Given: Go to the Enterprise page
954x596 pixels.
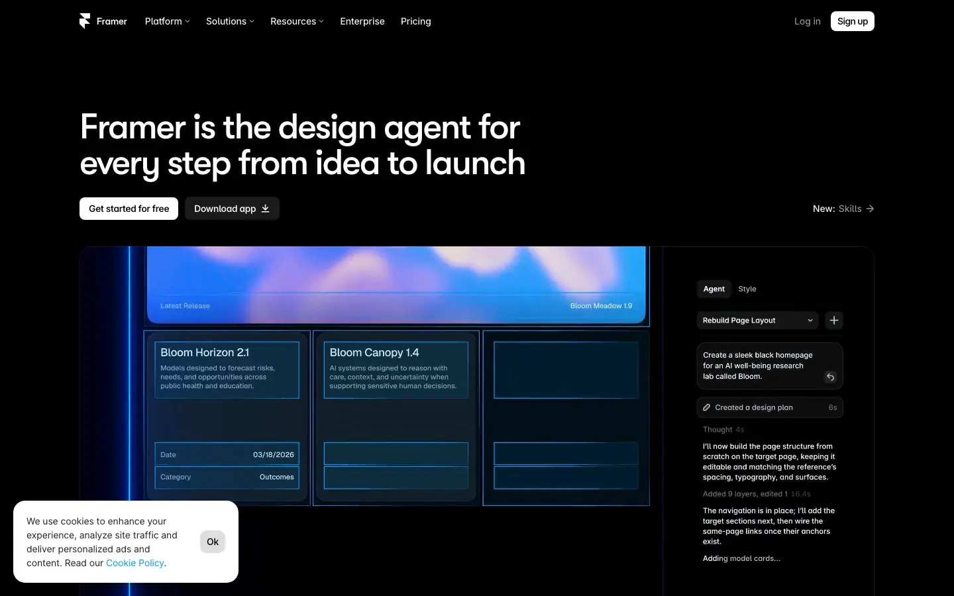Looking at the screenshot, I should coord(362,21).
